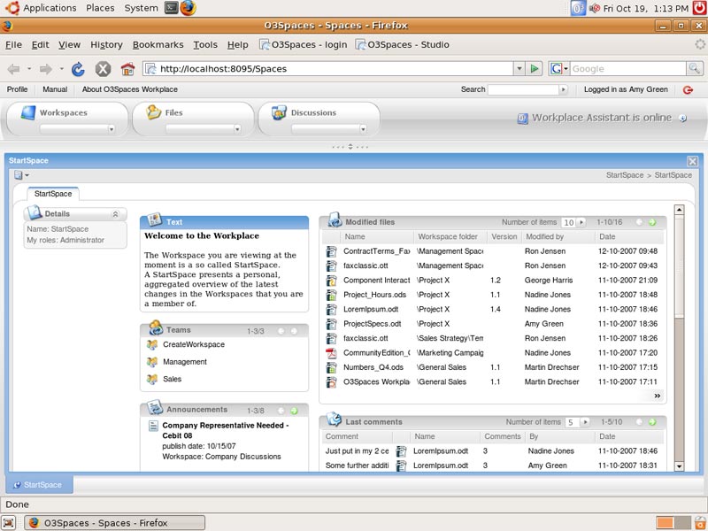This screenshot has width=708, height=531.
Task: Click the red logout icon
Action: coord(688,90)
